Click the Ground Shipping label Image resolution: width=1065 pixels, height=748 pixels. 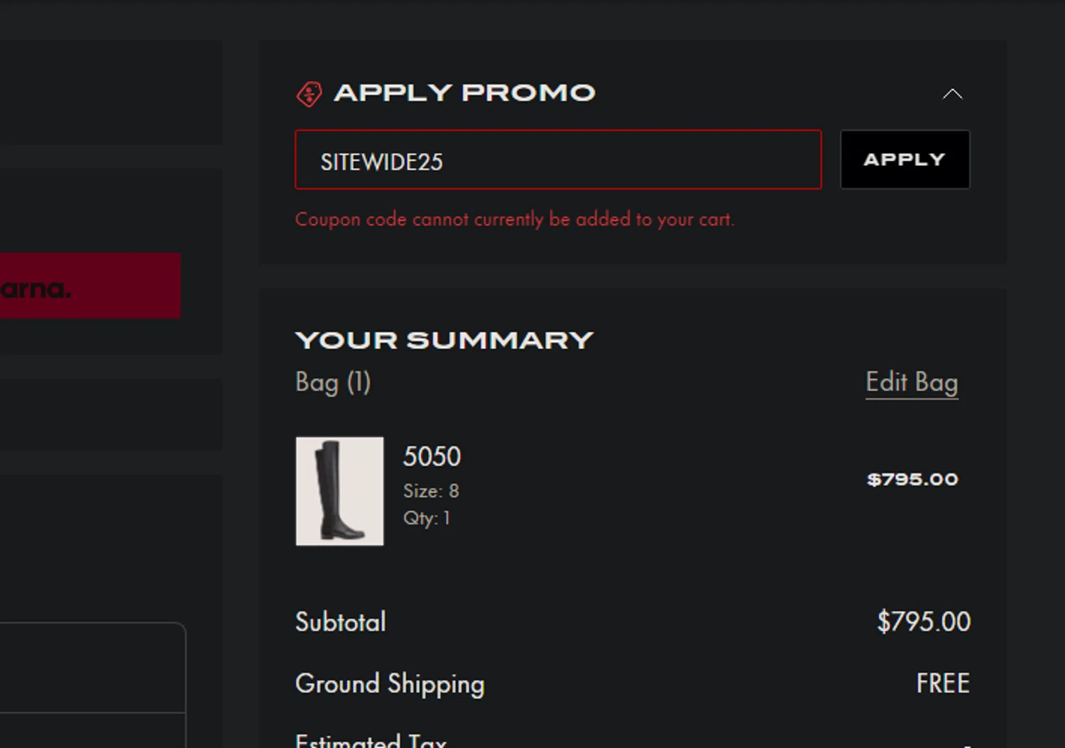click(390, 684)
